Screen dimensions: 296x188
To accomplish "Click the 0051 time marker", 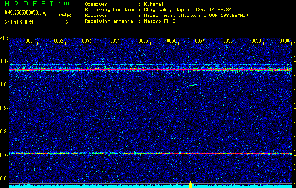I will 30,41.
